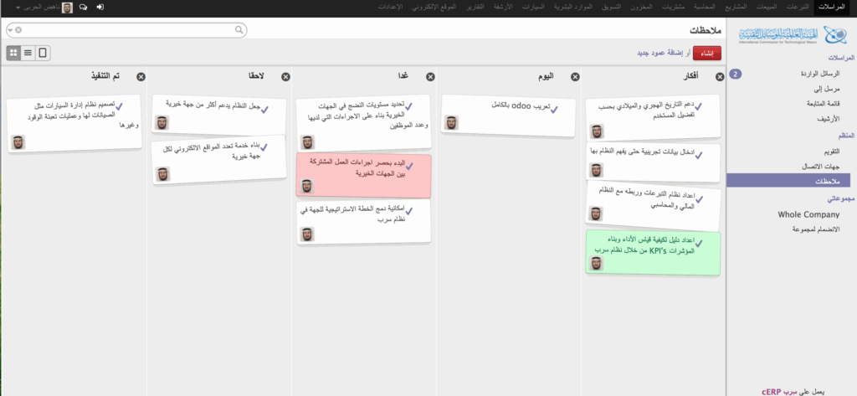Image resolution: width=857 pixels, height=396 pixels.
Task: Switch to the form view icon
Action: point(43,53)
